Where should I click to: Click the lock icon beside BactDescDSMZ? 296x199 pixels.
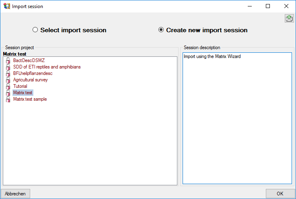8,60
